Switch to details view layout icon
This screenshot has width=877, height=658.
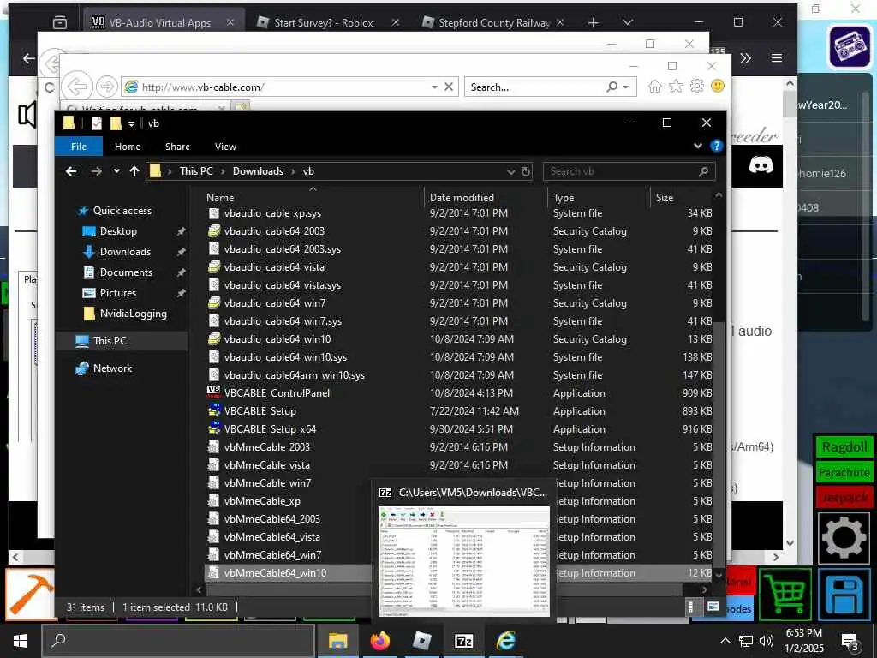click(x=691, y=607)
